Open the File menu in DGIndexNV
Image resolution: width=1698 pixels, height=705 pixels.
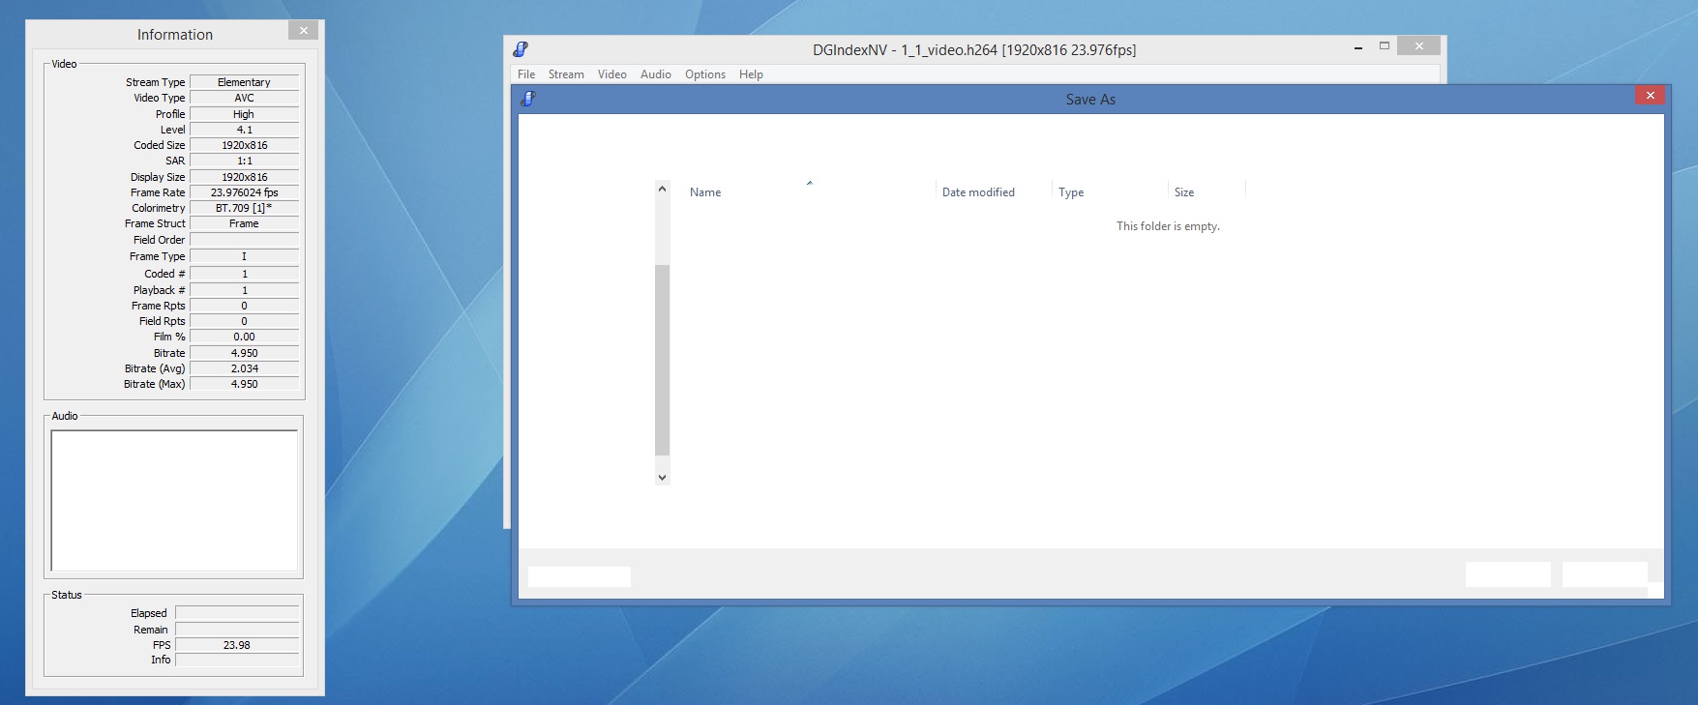click(526, 74)
